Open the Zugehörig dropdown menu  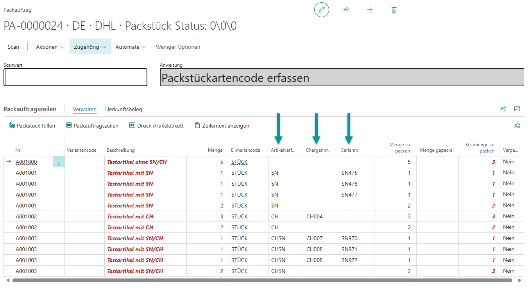pyautogui.click(x=90, y=47)
